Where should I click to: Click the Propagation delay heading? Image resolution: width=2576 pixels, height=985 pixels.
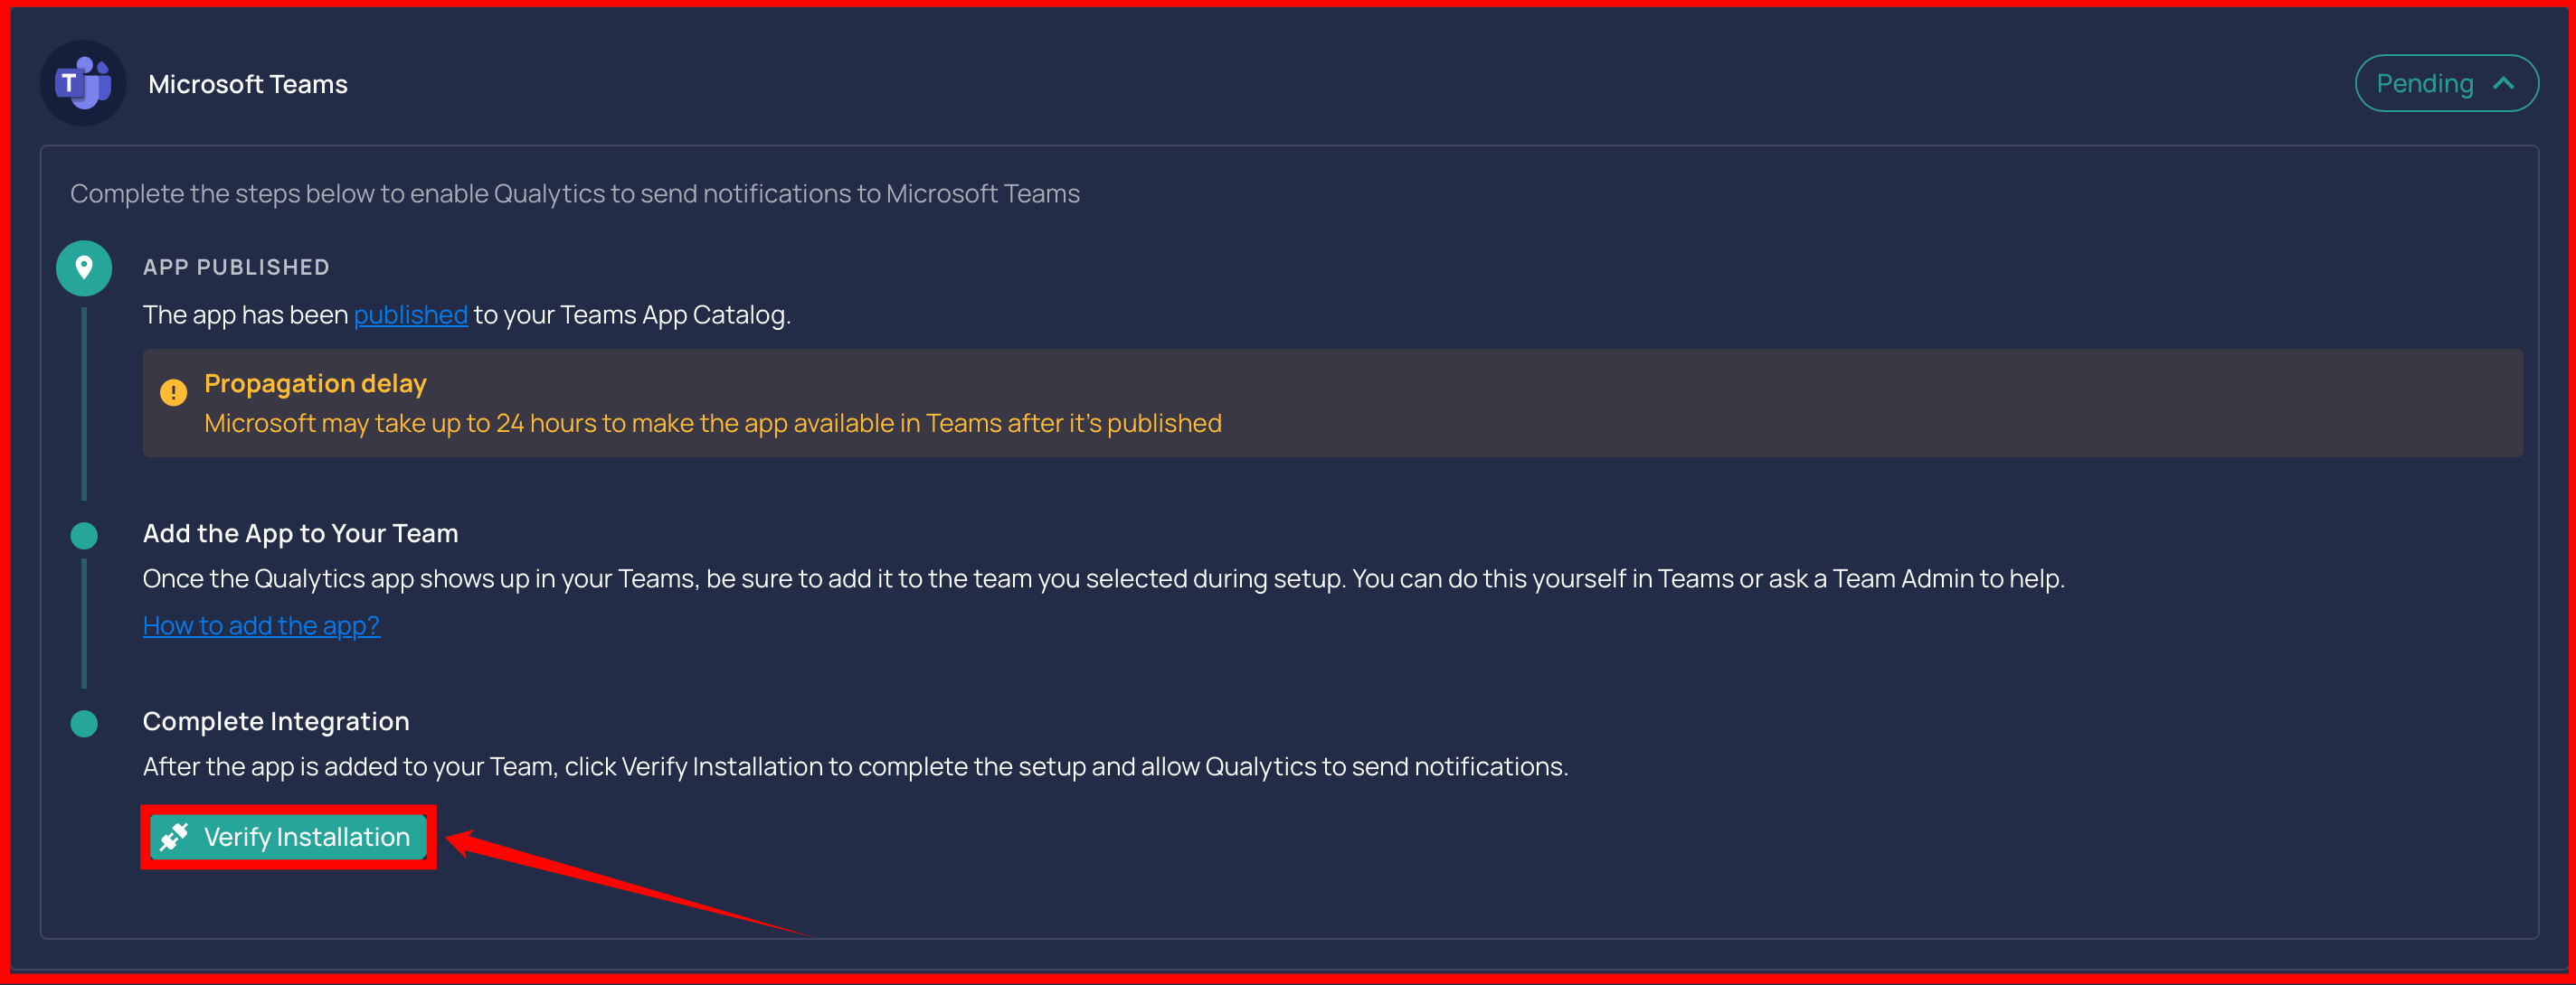coord(315,384)
